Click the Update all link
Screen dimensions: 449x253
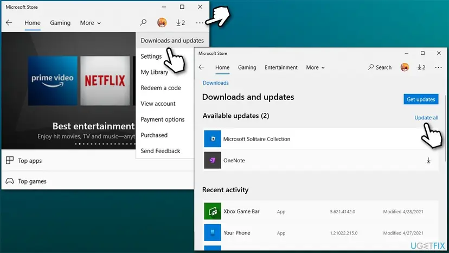coord(426,118)
